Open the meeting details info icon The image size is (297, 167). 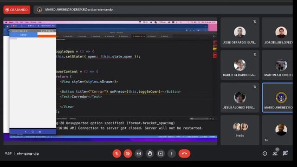[x=265, y=154]
